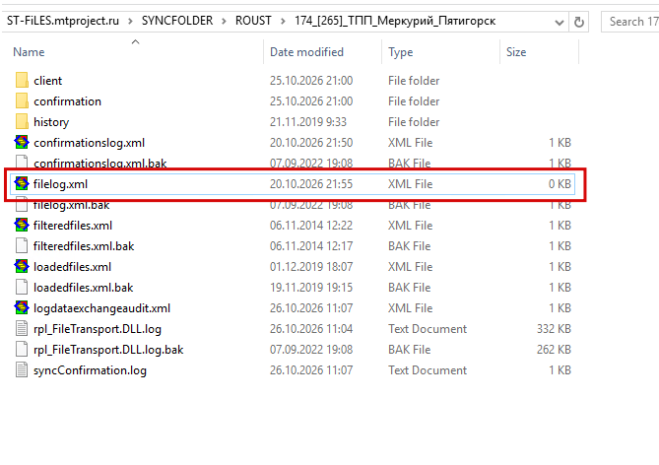Select the rpl_FileTransport.DLL.log text document icon
The width and height of the screenshot is (659, 465).
[x=22, y=328]
